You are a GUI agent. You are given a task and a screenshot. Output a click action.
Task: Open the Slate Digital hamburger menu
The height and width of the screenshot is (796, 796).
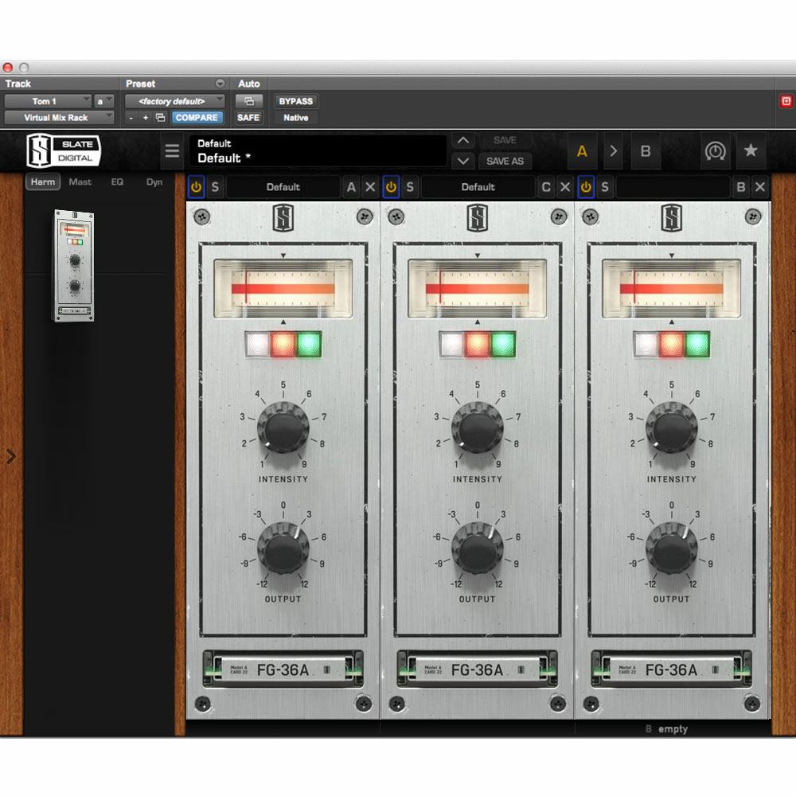pyautogui.click(x=172, y=151)
